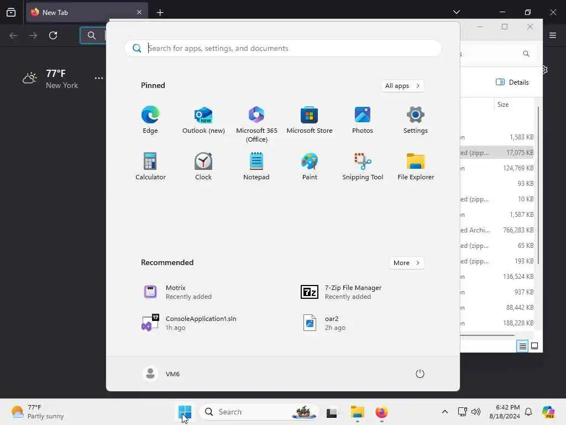Screen dimensions: 566x425
Task: Select the 124,769 KB file row
Action: tap(497, 168)
